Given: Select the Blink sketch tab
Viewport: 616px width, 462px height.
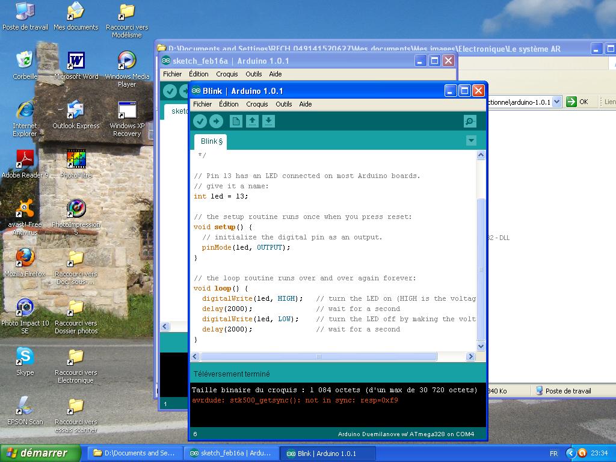Looking at the screenshot, I should (x=211, y=141).
